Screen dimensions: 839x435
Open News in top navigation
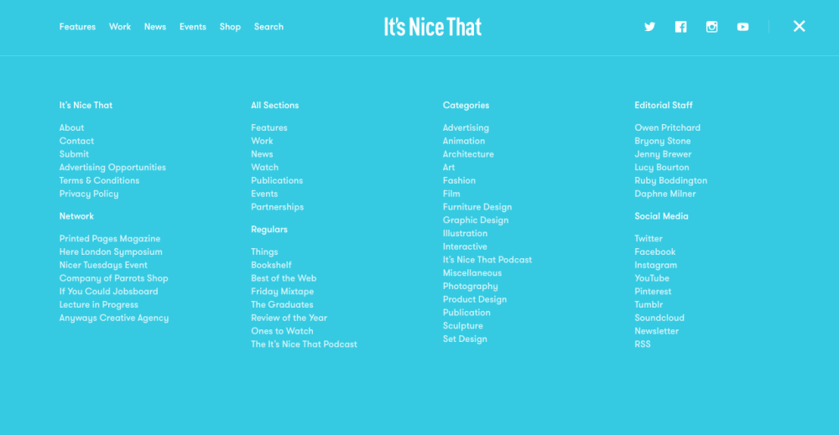coord(155,27)
